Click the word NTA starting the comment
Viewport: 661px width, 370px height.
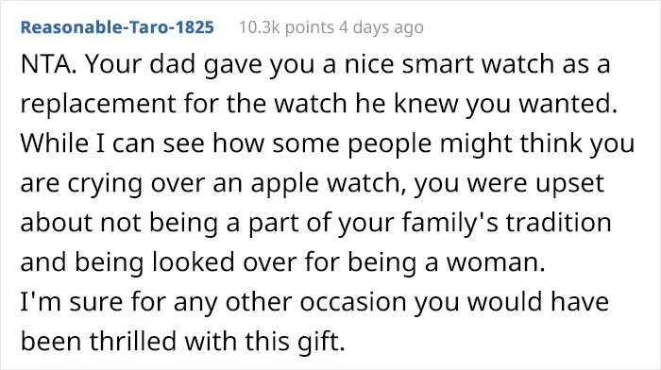pos(48,64)
